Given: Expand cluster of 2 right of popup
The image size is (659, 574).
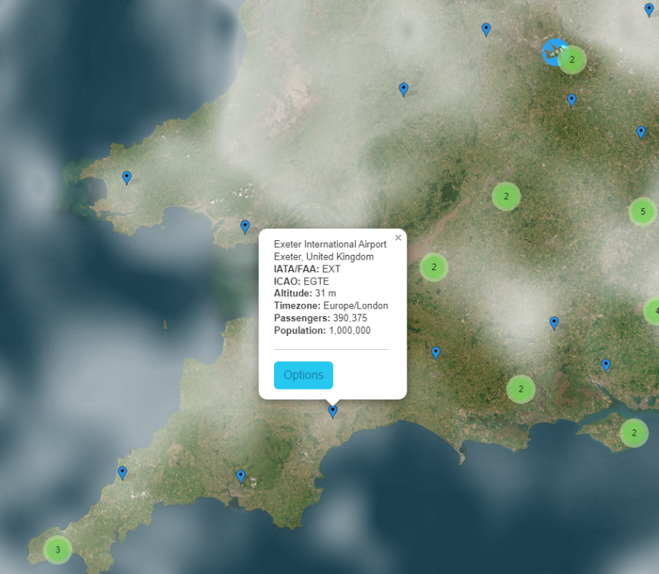Looking at the screenshot, I should (433, 267).
